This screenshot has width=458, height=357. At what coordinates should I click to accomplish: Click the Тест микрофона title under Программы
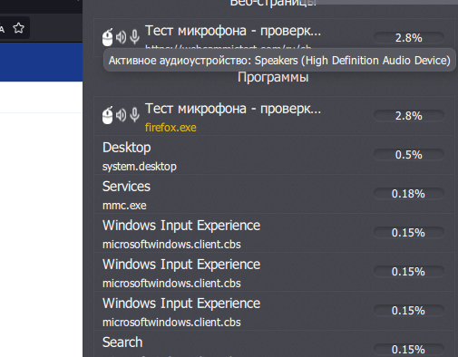click(233, 109)
